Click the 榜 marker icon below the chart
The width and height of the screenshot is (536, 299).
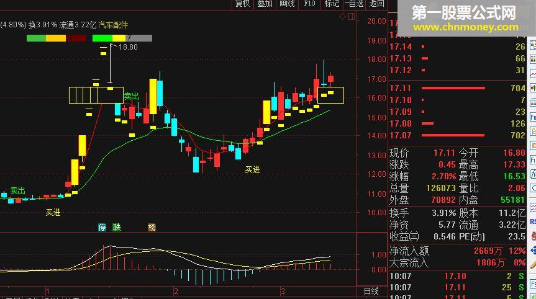click(152, 227)
